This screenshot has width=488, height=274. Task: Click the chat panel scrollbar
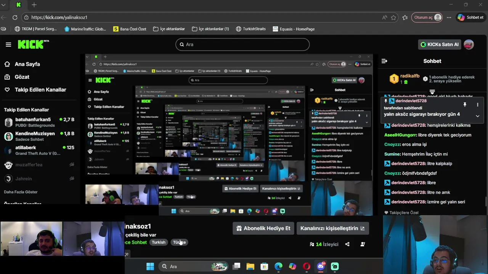486,202
